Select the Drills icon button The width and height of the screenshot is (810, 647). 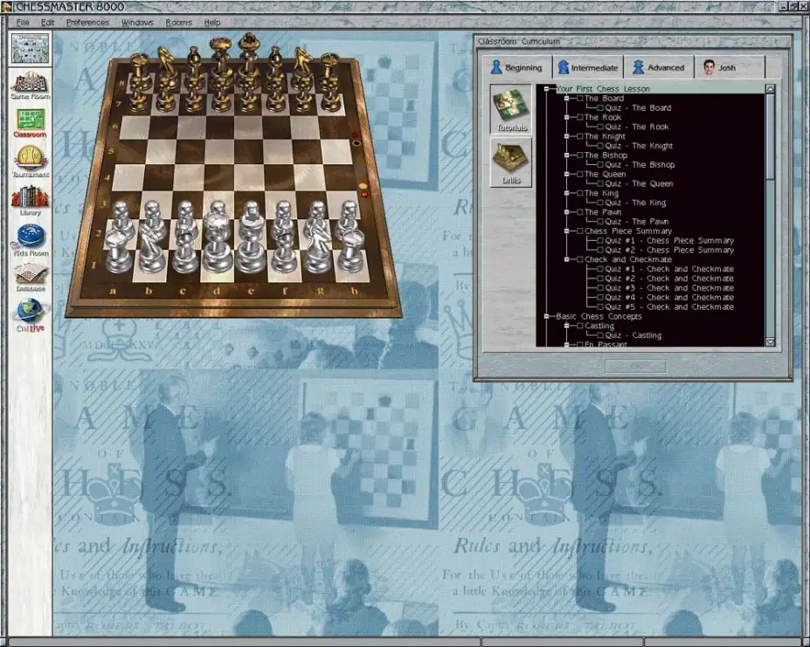coord(511,162)
